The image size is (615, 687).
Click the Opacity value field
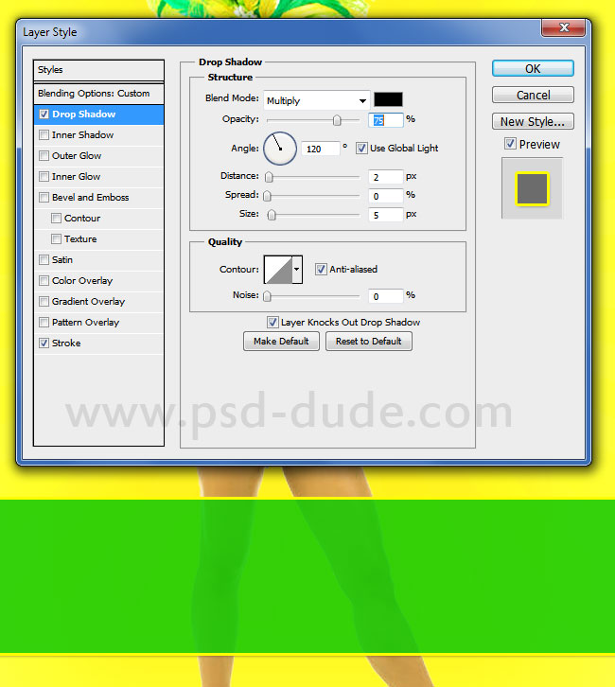coord(385,120)
